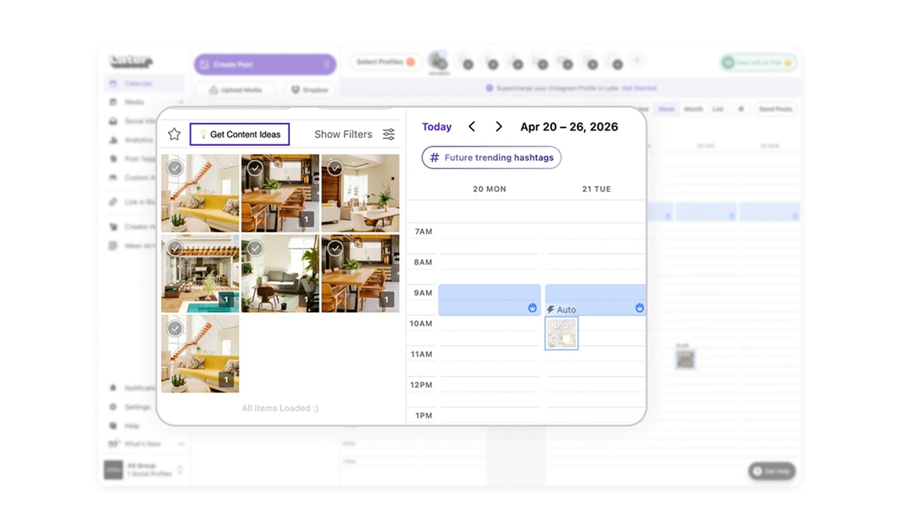Viewport: 901px width, 531px height.
Task: Select Monday 9AM blue time slot
Action: point(489,300)
